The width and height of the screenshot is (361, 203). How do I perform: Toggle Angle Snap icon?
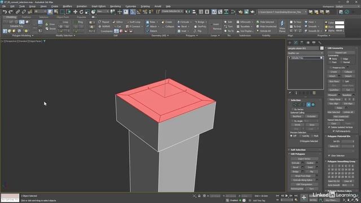pos(139,12)
